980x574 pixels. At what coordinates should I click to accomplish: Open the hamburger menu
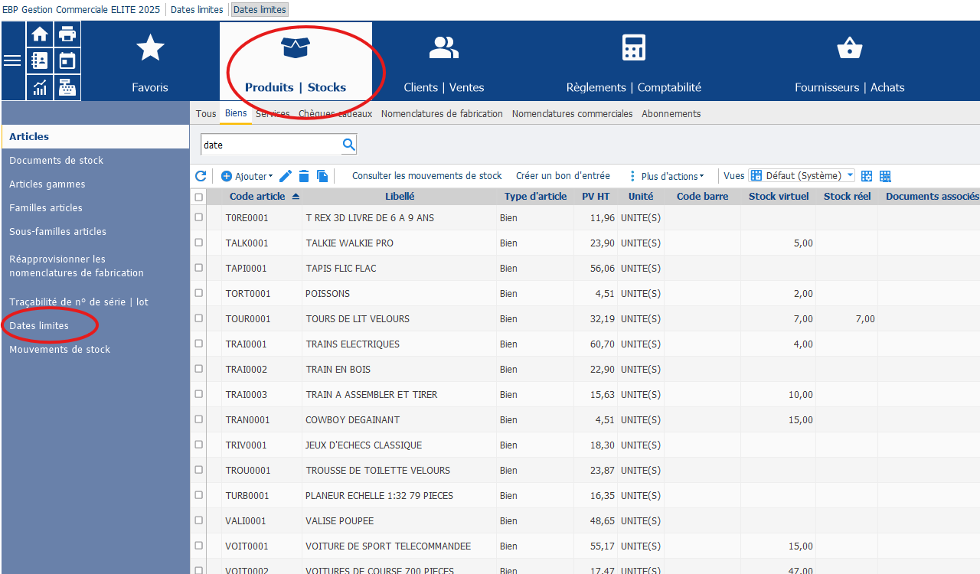tap(12, 60)
